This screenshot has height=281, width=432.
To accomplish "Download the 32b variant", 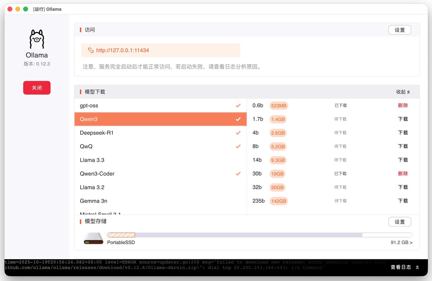I will (403, 187).
